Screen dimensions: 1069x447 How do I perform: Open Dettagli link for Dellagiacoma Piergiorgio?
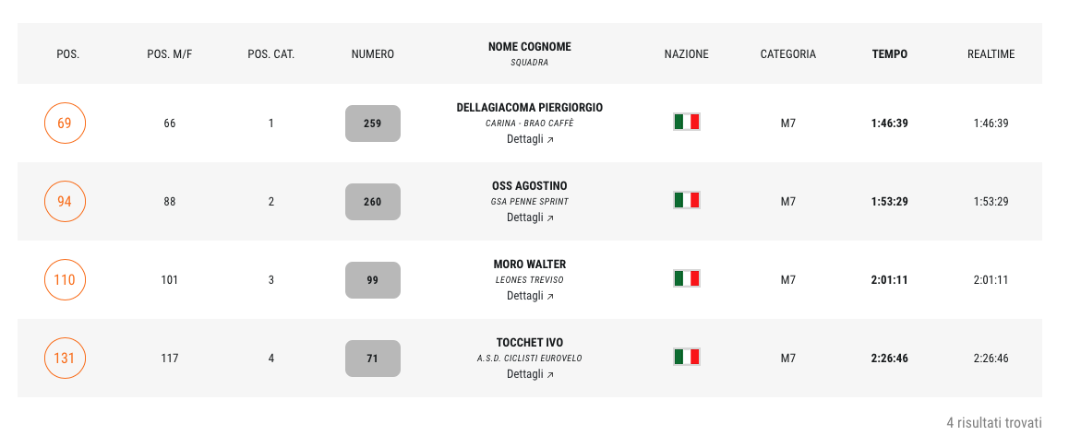(x=530, y=139)
